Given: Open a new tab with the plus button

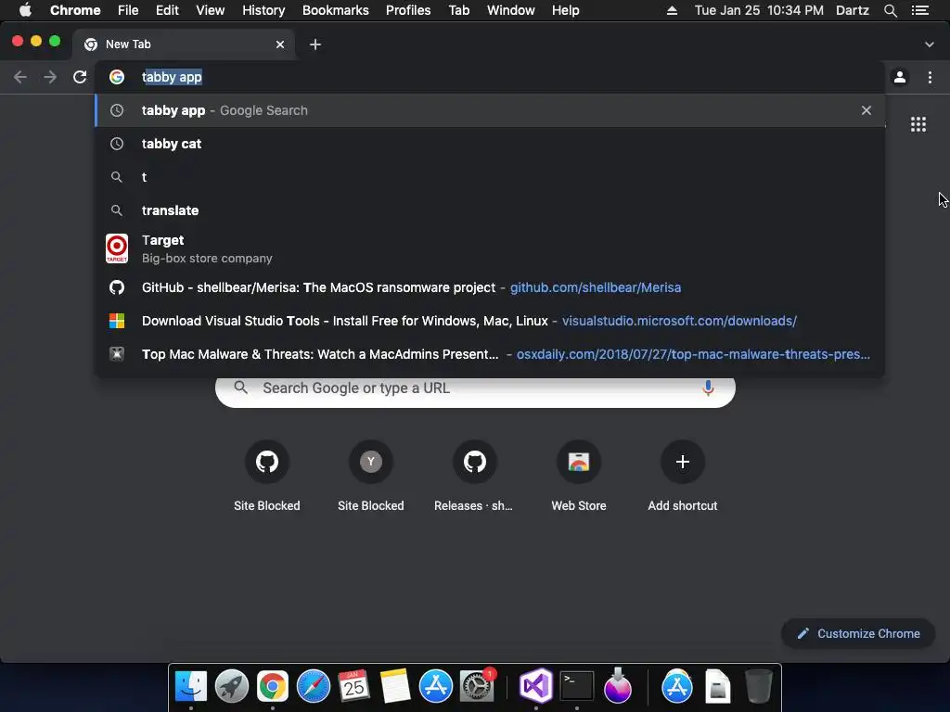Looking at the screenshot, I should (x=315, y=44).
